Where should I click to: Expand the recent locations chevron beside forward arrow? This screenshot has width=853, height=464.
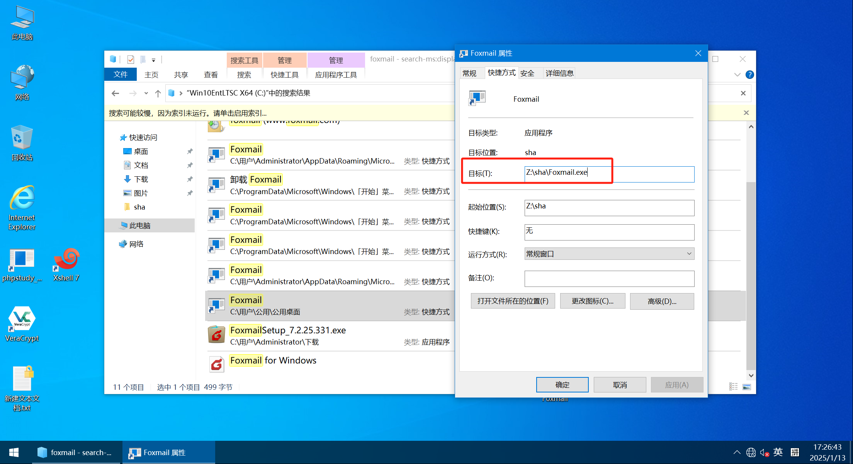[x=146, y=93]
